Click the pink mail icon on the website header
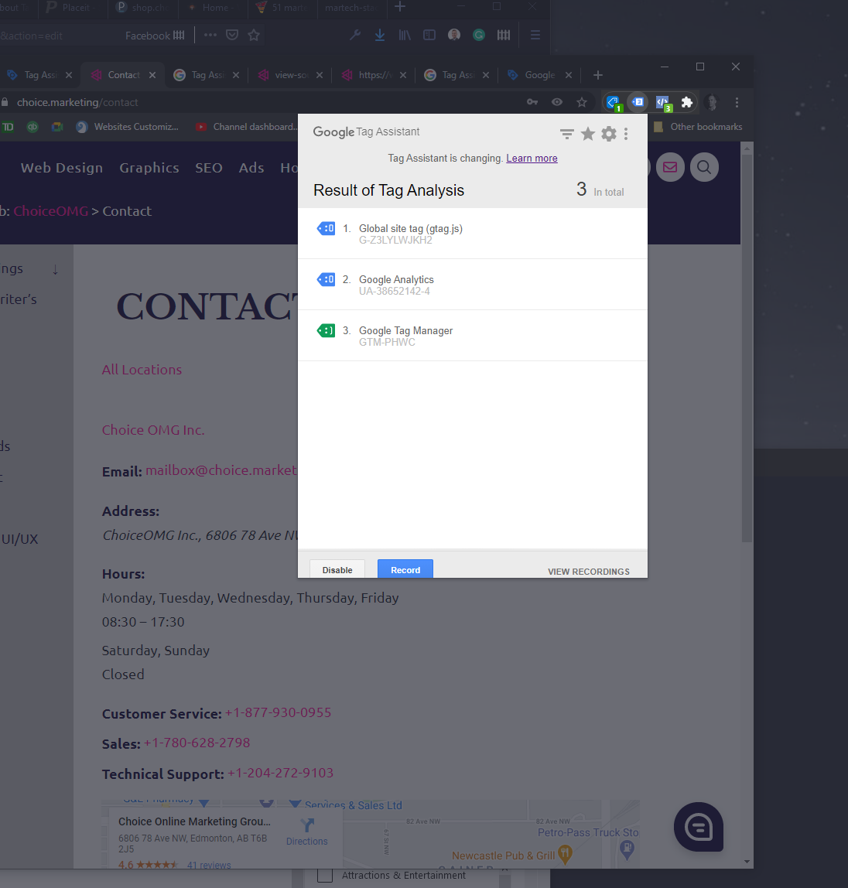This screenshot has width=848, height=888. pos(670,167)
